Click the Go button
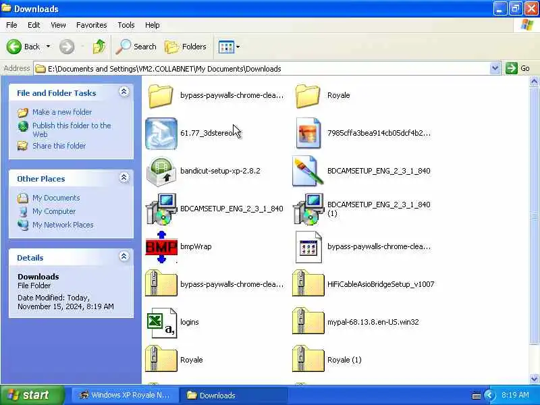Viewport: 540px width, 405px height. coord(518,68)
